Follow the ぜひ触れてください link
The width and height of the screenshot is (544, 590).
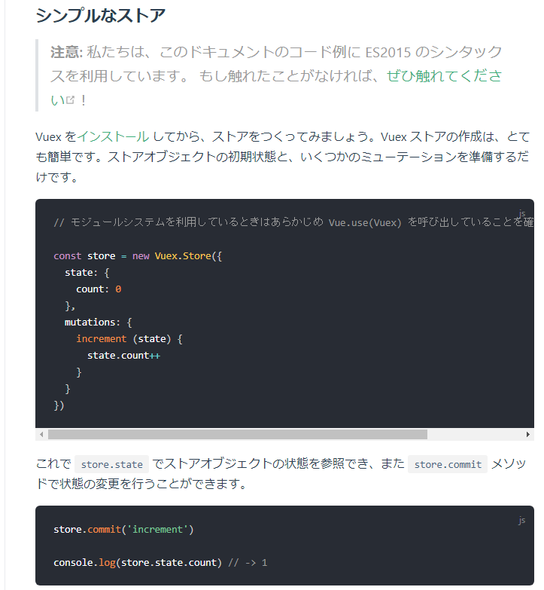tap(443, 76)
